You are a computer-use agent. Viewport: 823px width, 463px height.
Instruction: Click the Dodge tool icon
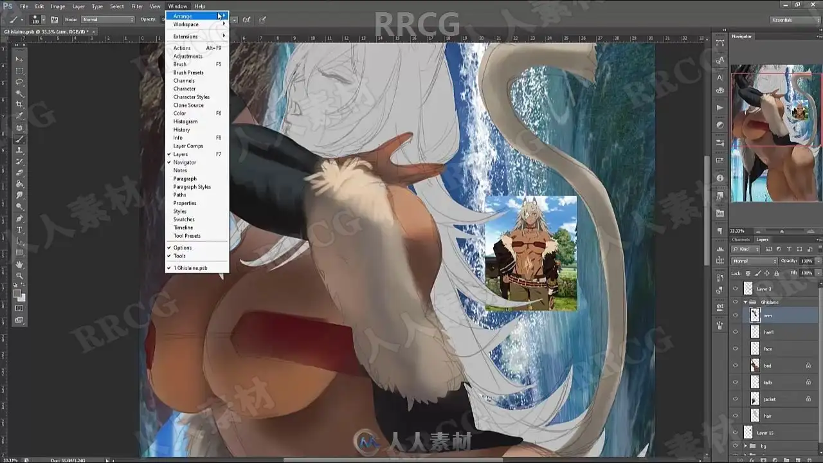pos(20,206)
